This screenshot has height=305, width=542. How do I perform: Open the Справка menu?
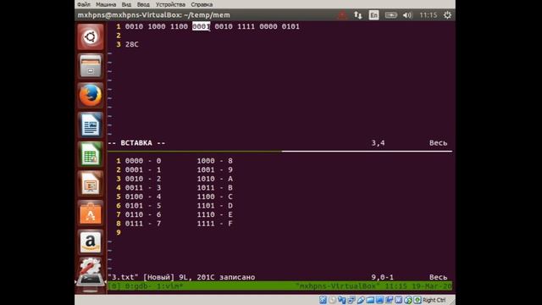coord(202,4)
